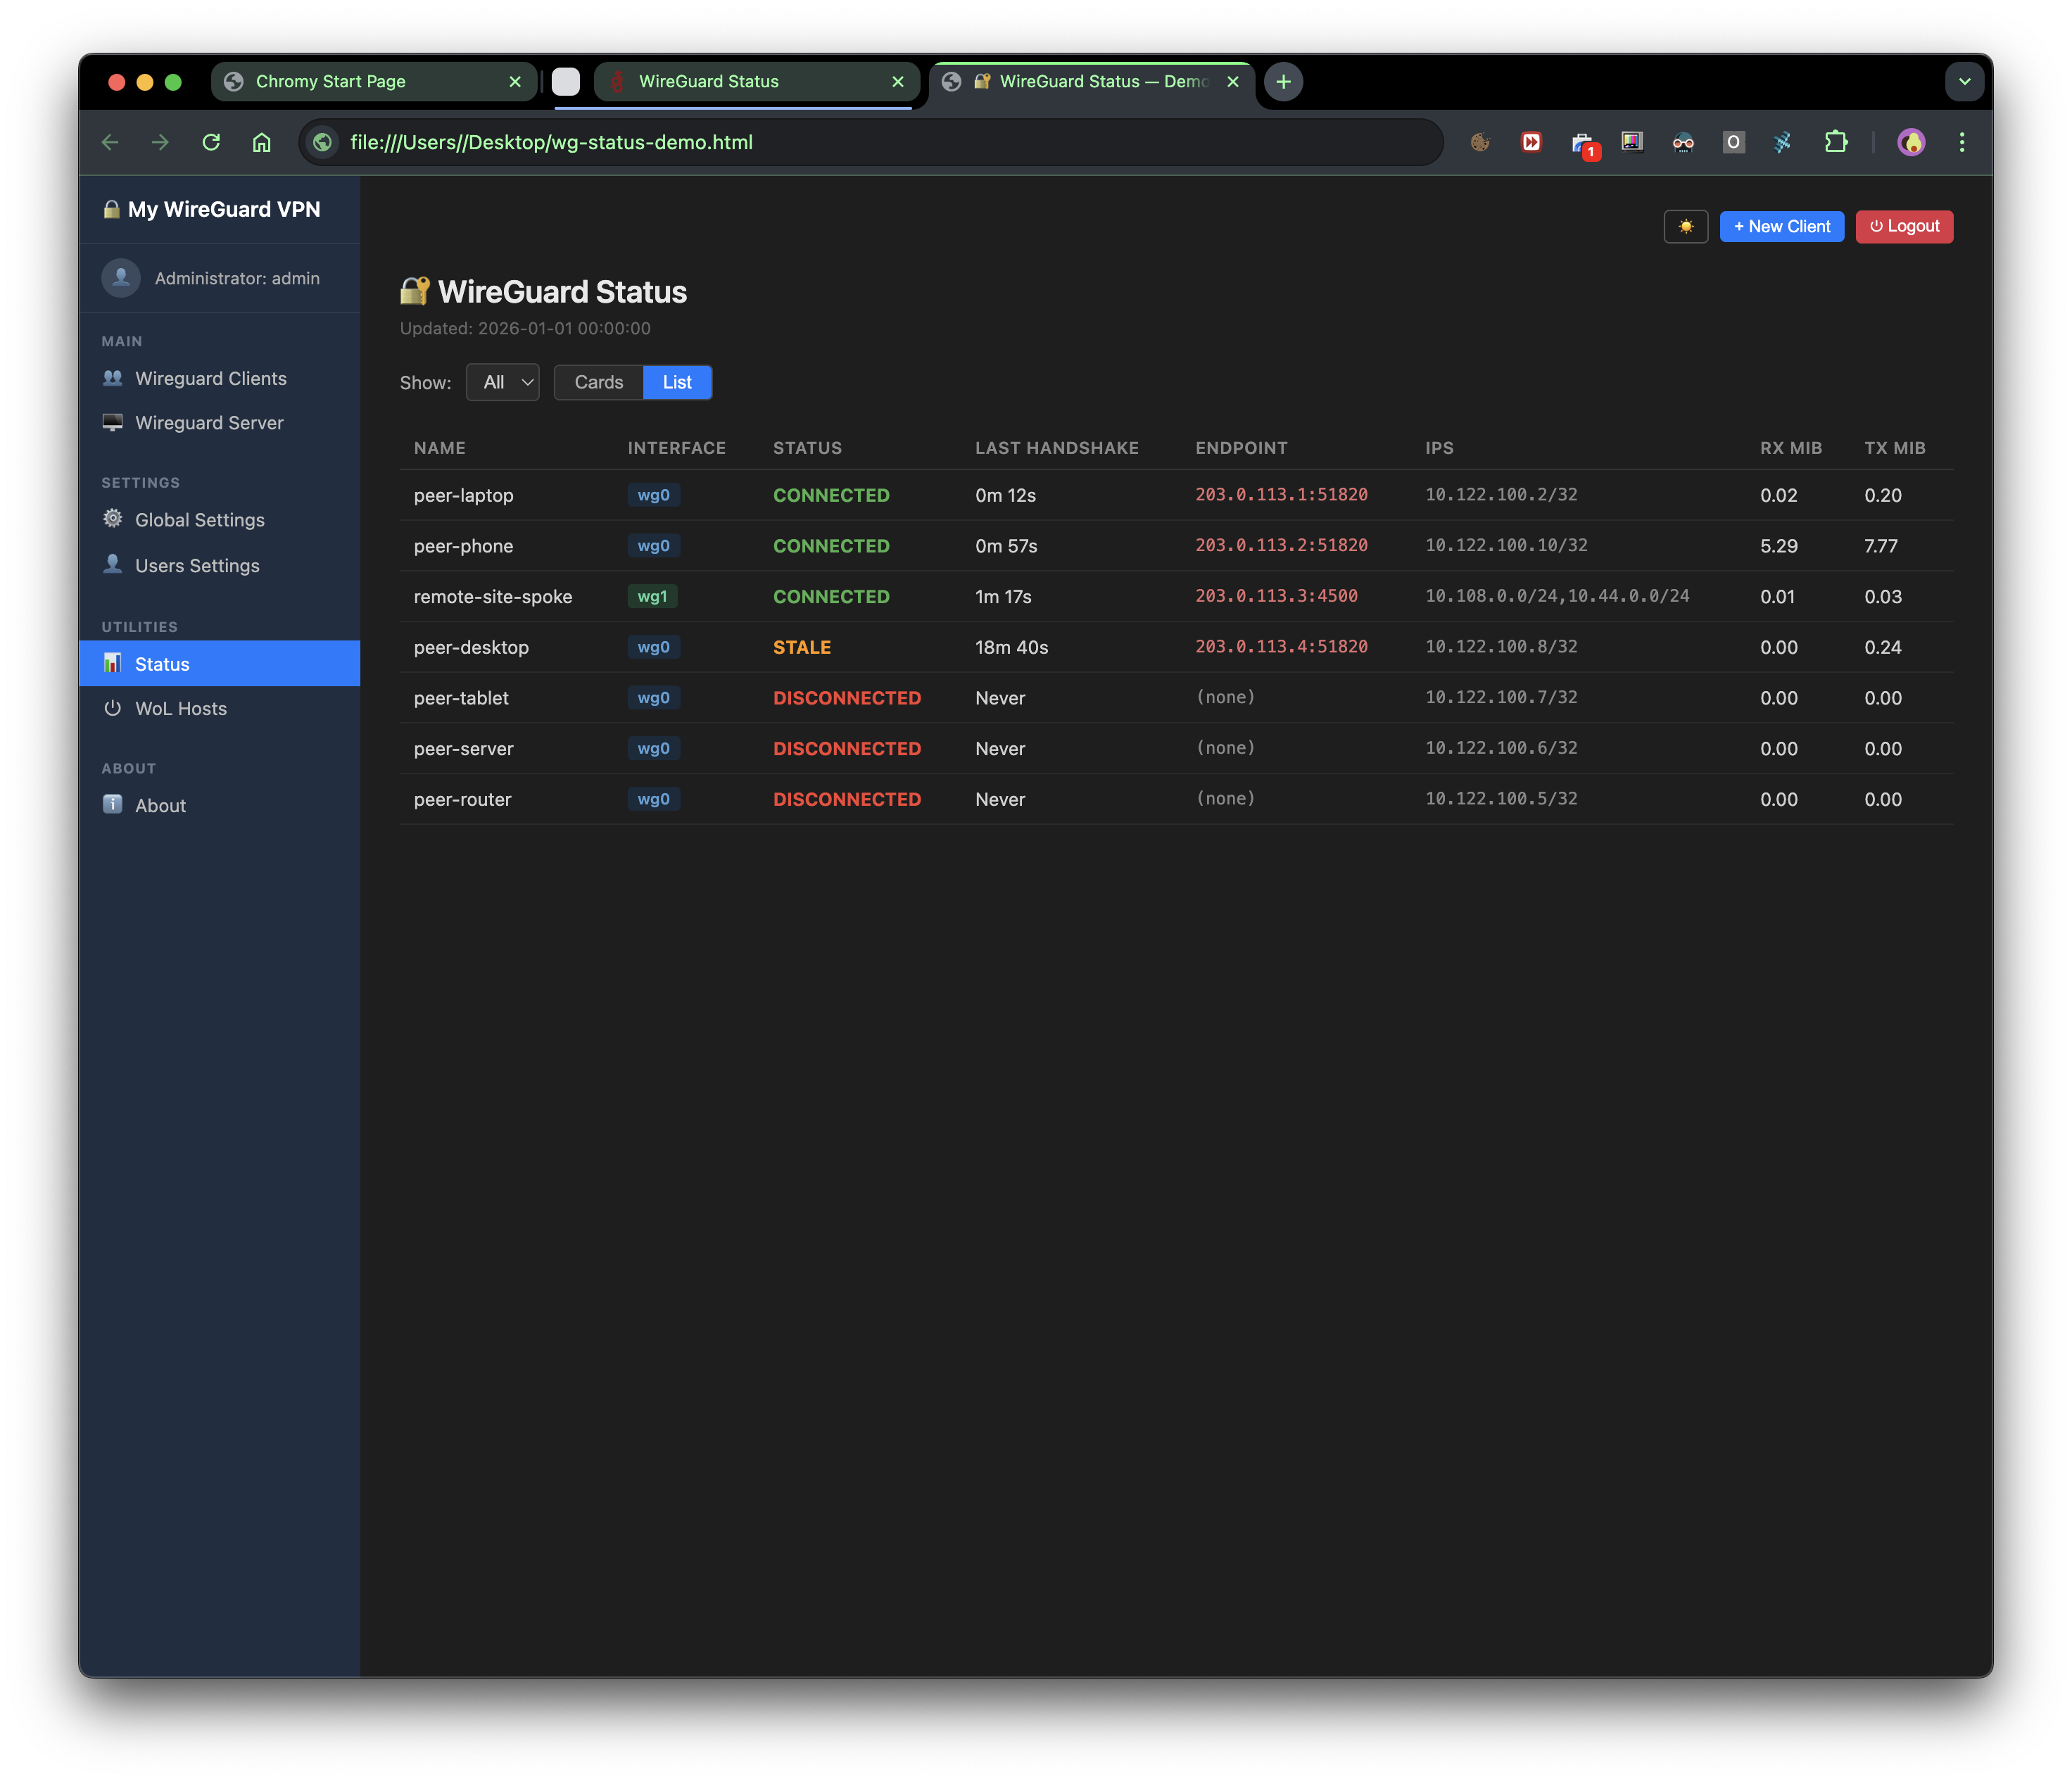Open Wireguard Clients from sidebar
The image size is (2072, 1782).
click(x=210, y=378)
